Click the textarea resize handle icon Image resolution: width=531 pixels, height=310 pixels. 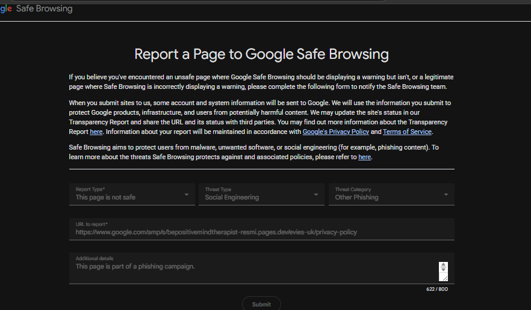click(x=445, y=278)
